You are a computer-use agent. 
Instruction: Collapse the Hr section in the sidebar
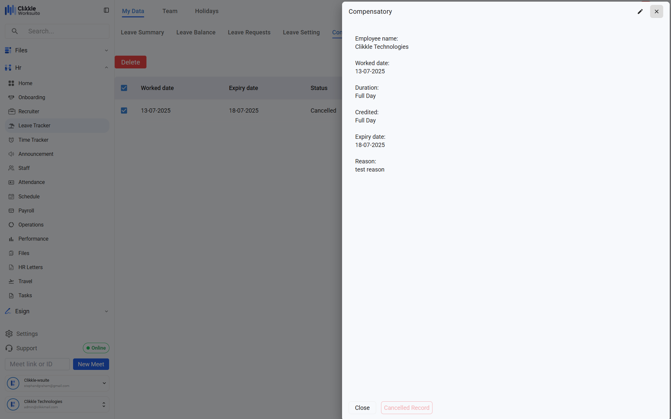(x=106, y=68)
